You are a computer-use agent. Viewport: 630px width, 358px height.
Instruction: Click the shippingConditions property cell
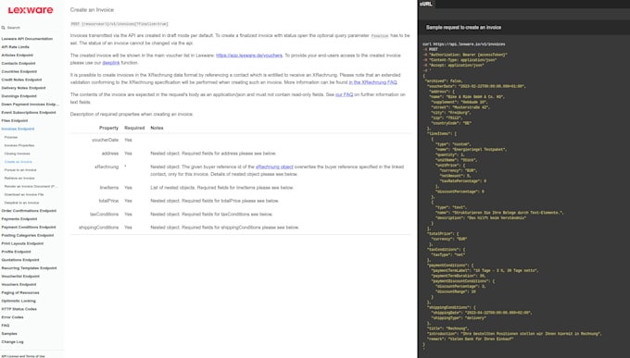99,228
